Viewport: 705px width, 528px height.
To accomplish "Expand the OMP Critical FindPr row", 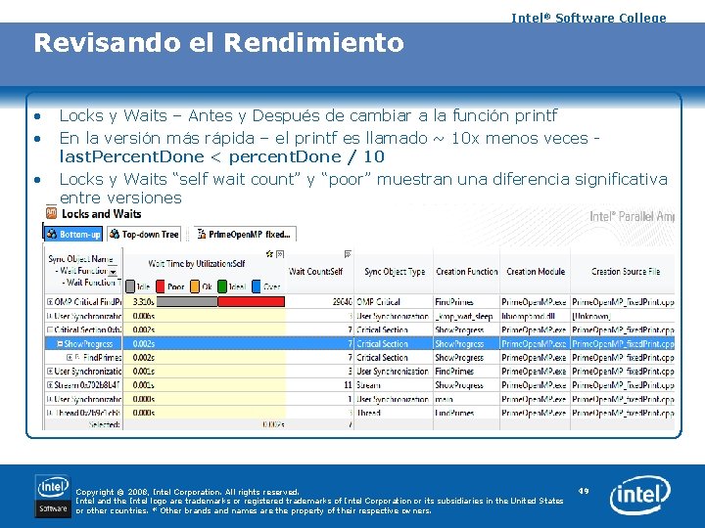I will (50, 302).
